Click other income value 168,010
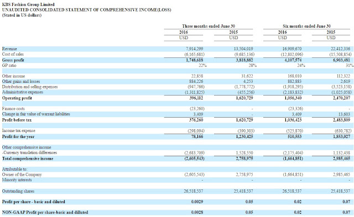This screenshot has width=354, height=217. coord(295,76)
